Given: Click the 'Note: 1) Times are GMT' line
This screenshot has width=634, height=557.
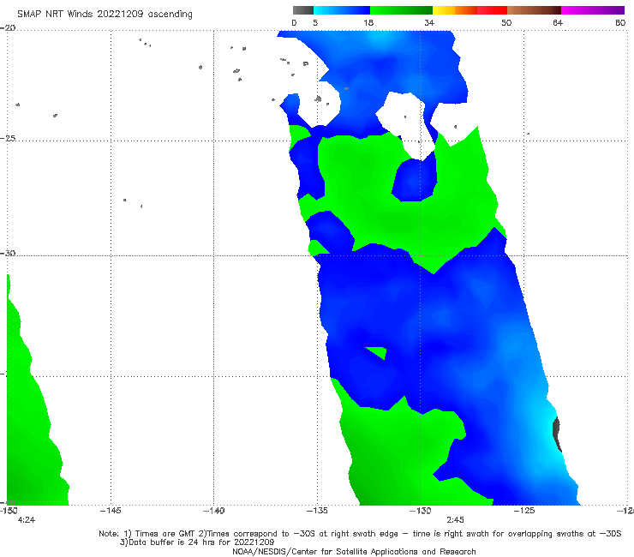Looking at the screenshot, I should click(360, 534).
